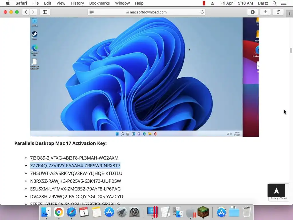Click key DV428H-Z9VWQ2-B5DCQY-SGLDX5-YAZCYD
Screen dimensions: 293x220
click(77, 197)
